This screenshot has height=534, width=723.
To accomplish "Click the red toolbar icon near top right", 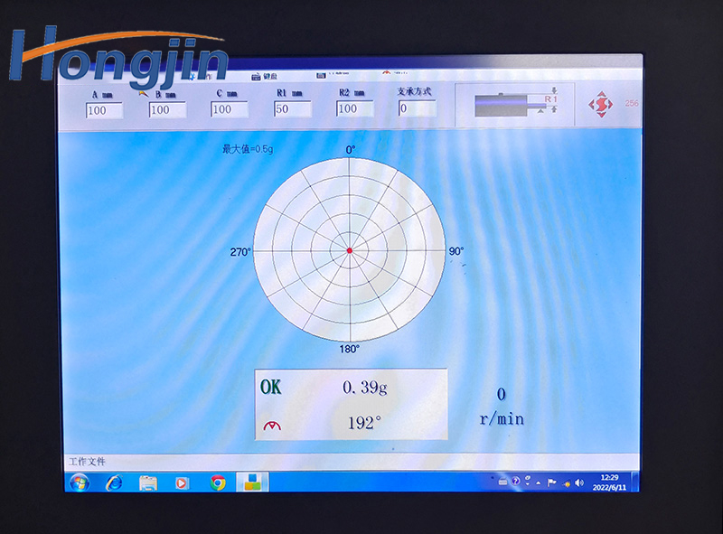I will pyautogui.click(x=387, y=72).
